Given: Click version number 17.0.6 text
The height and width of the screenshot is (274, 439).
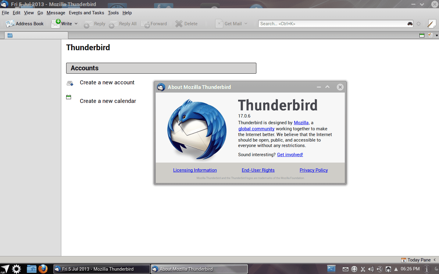Looking at the screenshot, I should pyautogui.click(x=244, y=116).
